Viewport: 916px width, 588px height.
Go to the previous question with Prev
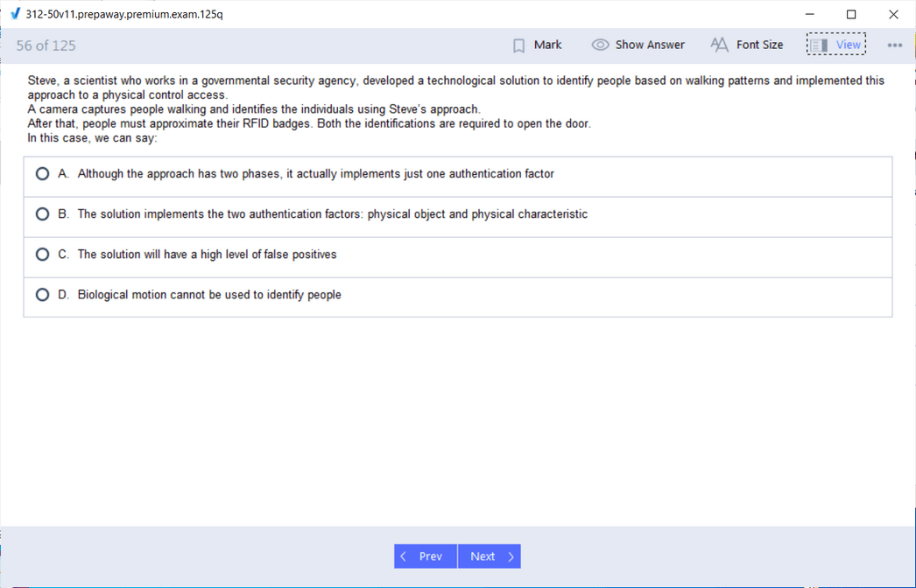pos(426,556)
